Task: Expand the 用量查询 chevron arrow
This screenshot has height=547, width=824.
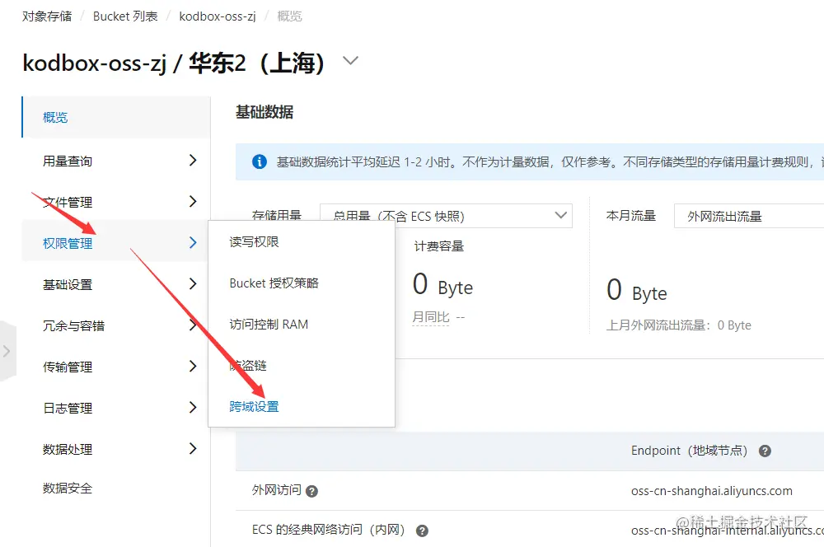Action: coord(193,161)
